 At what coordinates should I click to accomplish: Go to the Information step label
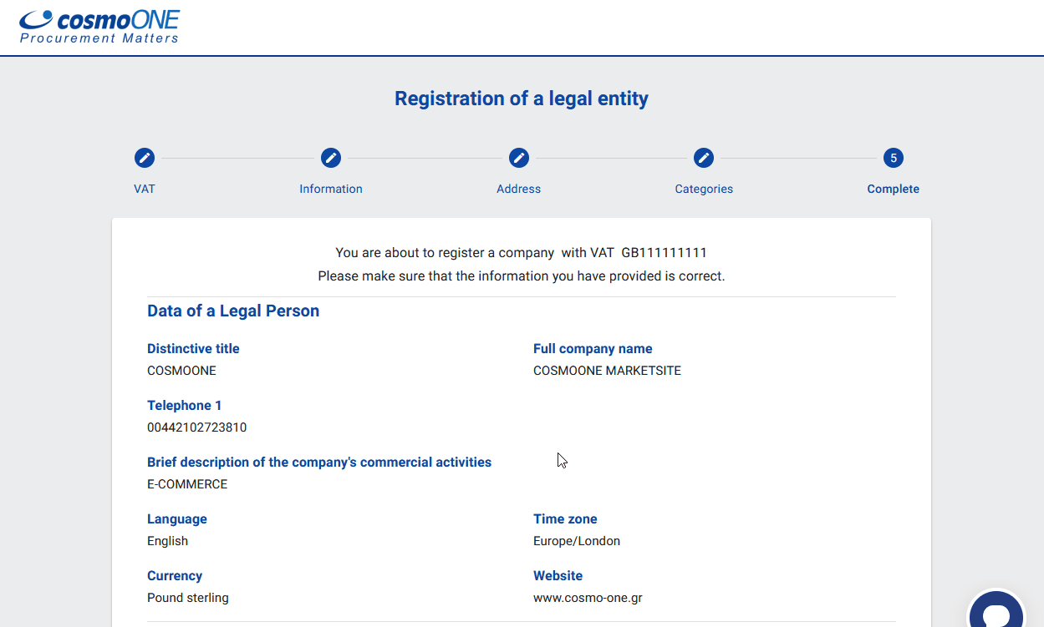(x=331, y=189)
